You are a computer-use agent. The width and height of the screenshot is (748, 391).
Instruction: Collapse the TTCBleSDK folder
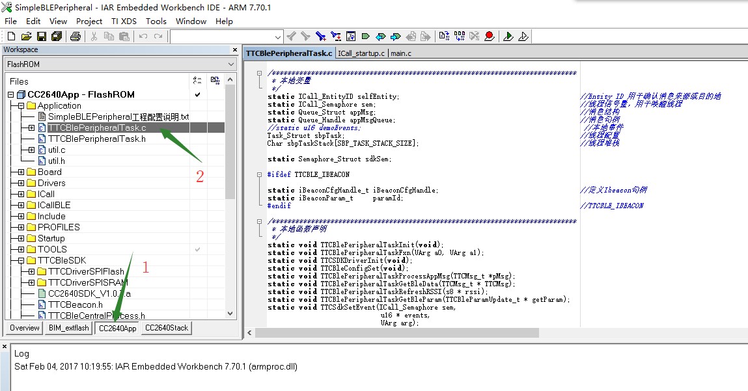click(x=21, y=261)
